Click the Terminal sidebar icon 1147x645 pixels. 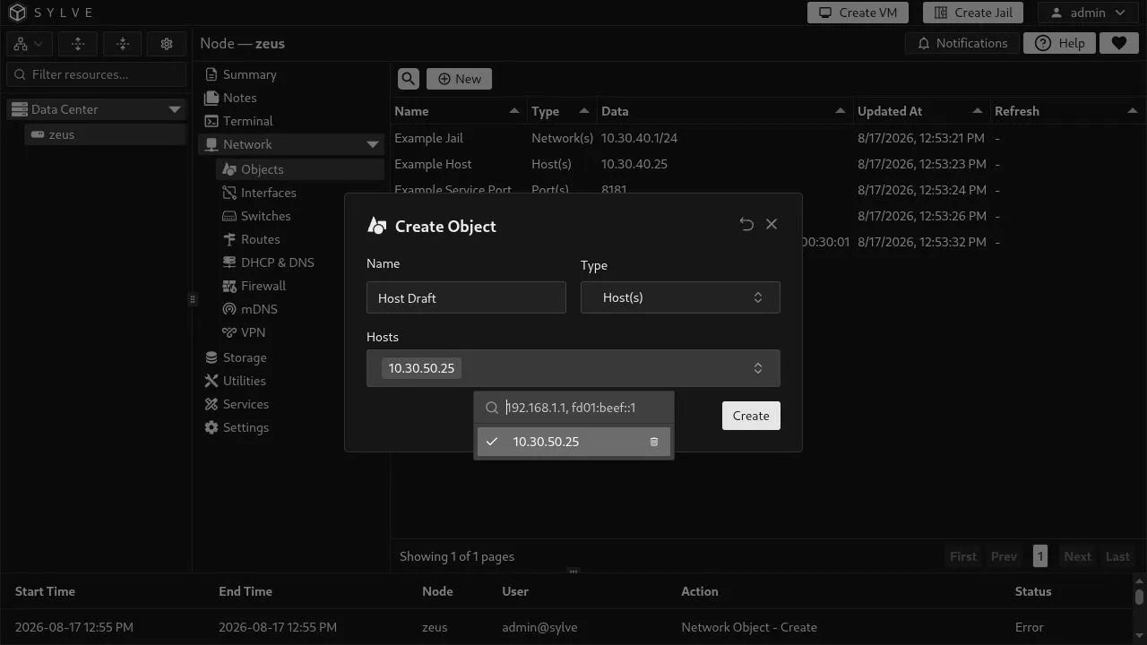(211, 121)
